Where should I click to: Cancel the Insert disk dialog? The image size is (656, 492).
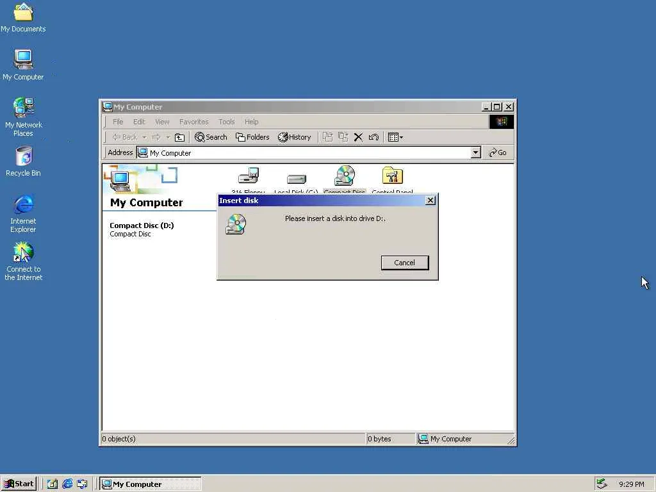coord(405,263)
